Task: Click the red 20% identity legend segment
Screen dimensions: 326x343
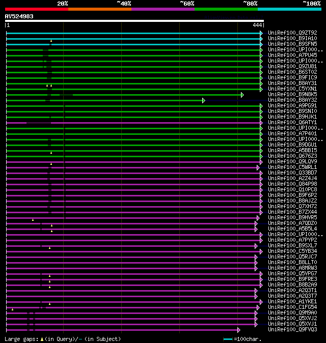Action: [x=37, y=9]
